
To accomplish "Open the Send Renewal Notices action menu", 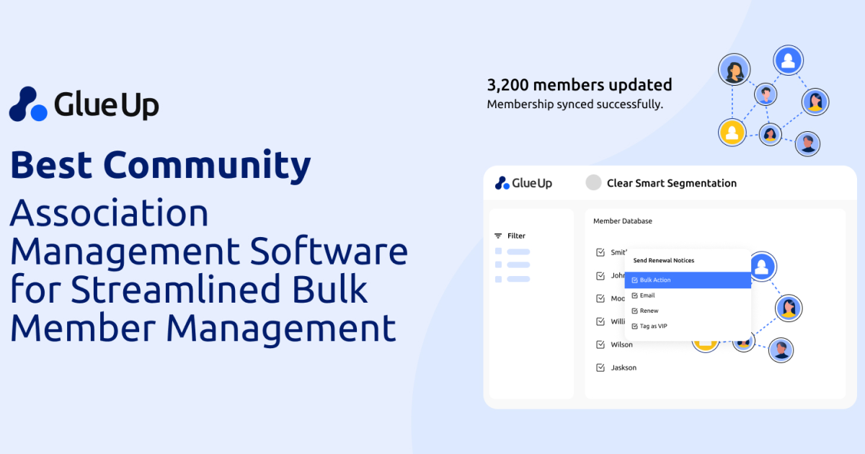I will [663, 261].
